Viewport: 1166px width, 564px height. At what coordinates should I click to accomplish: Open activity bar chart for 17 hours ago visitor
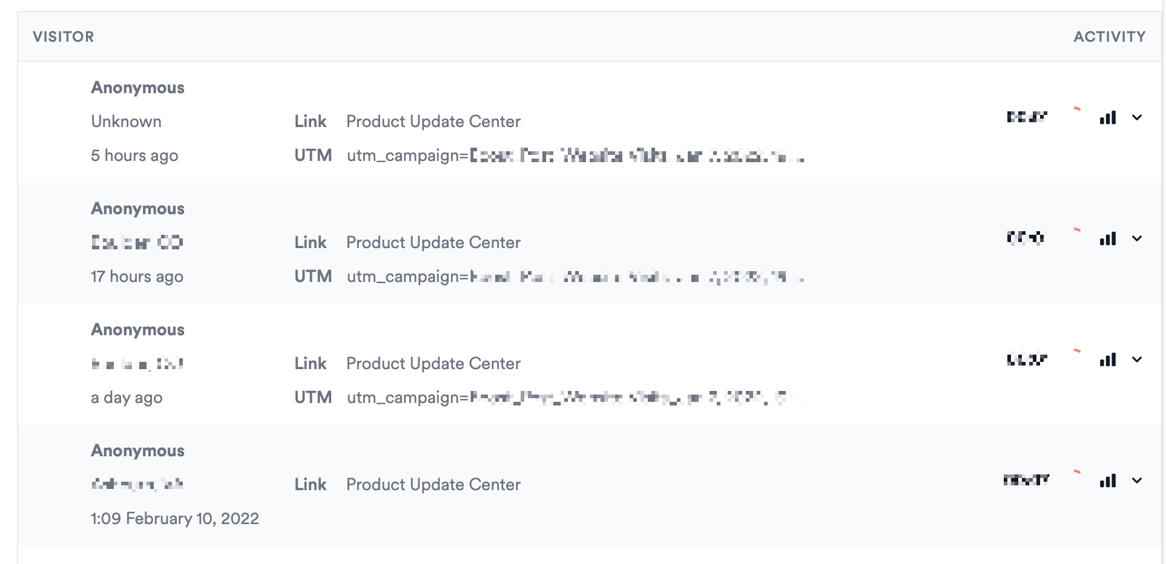[x=1107, y=239]
